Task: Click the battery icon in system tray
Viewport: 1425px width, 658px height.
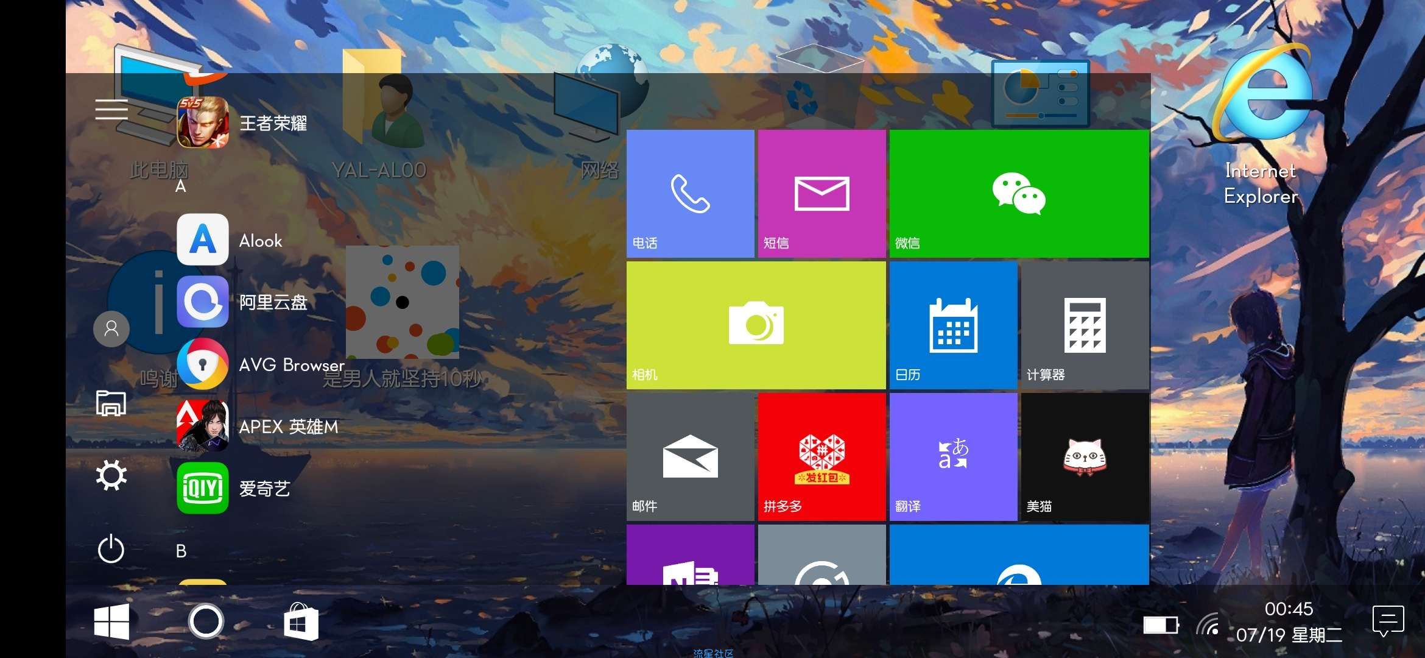Action: (x=1161, y=625)
